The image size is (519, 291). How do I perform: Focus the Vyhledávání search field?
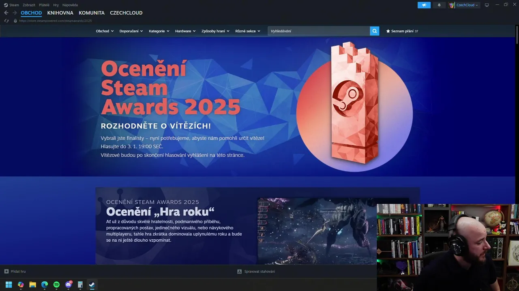point(319,31)
